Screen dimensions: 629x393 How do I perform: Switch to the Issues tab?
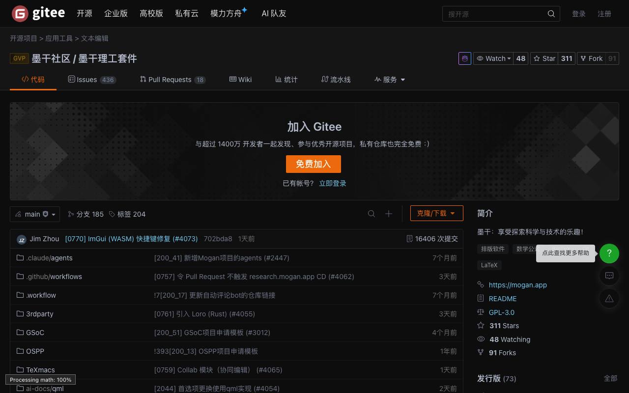92,80
